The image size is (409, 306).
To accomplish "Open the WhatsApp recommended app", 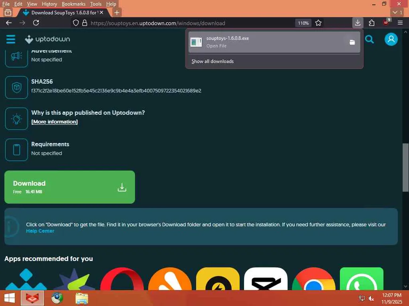I will pos(361,279).
